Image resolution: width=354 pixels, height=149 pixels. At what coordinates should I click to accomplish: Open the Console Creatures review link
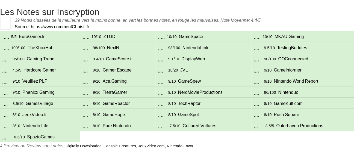120,146
